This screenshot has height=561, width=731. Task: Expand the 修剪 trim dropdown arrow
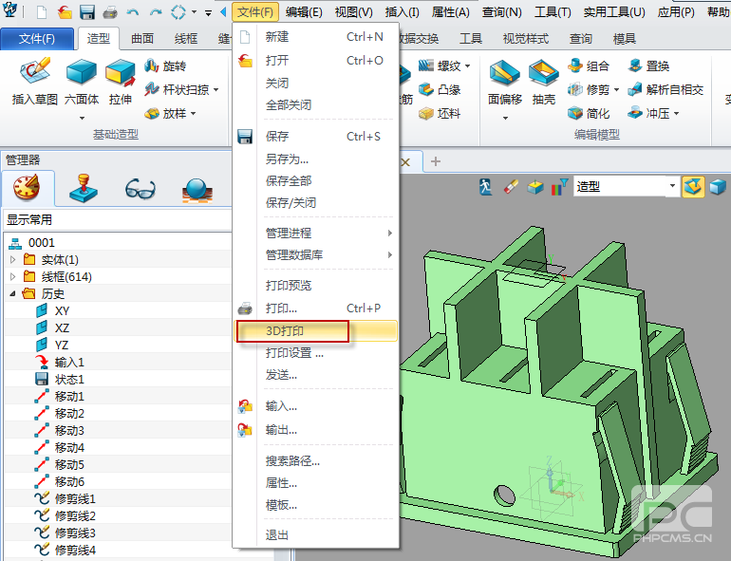click(616, 90)
